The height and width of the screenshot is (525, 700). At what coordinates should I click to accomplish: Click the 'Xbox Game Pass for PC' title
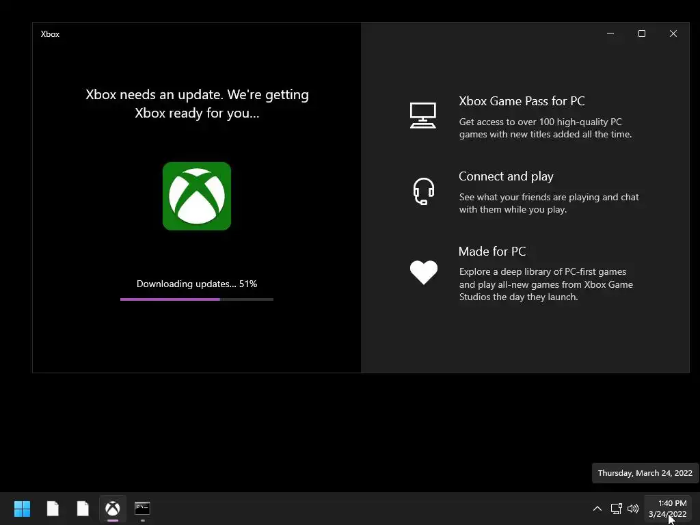click(x=522, y=101)
